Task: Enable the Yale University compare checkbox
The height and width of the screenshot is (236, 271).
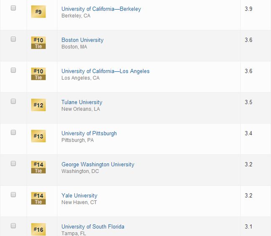Action: pyautogui.click(x=13, y=195)
